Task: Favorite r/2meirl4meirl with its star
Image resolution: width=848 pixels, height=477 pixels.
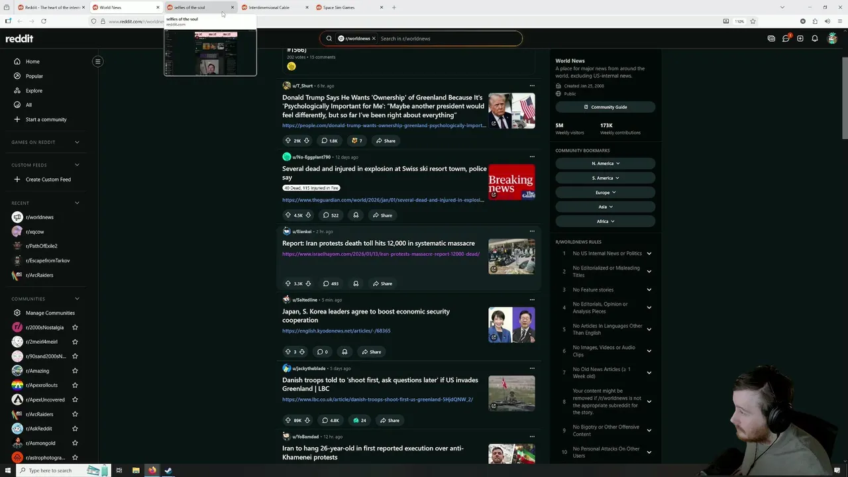Action: coord(75,342)
